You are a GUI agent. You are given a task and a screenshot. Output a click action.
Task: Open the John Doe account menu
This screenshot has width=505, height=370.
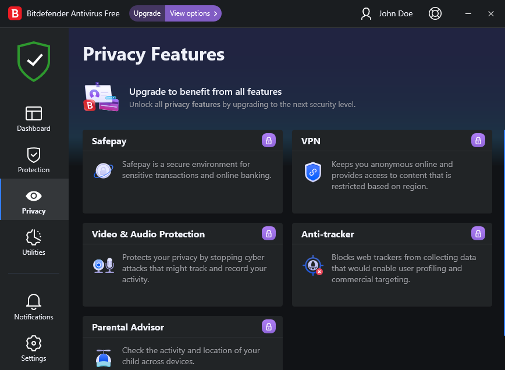[387, 13]
